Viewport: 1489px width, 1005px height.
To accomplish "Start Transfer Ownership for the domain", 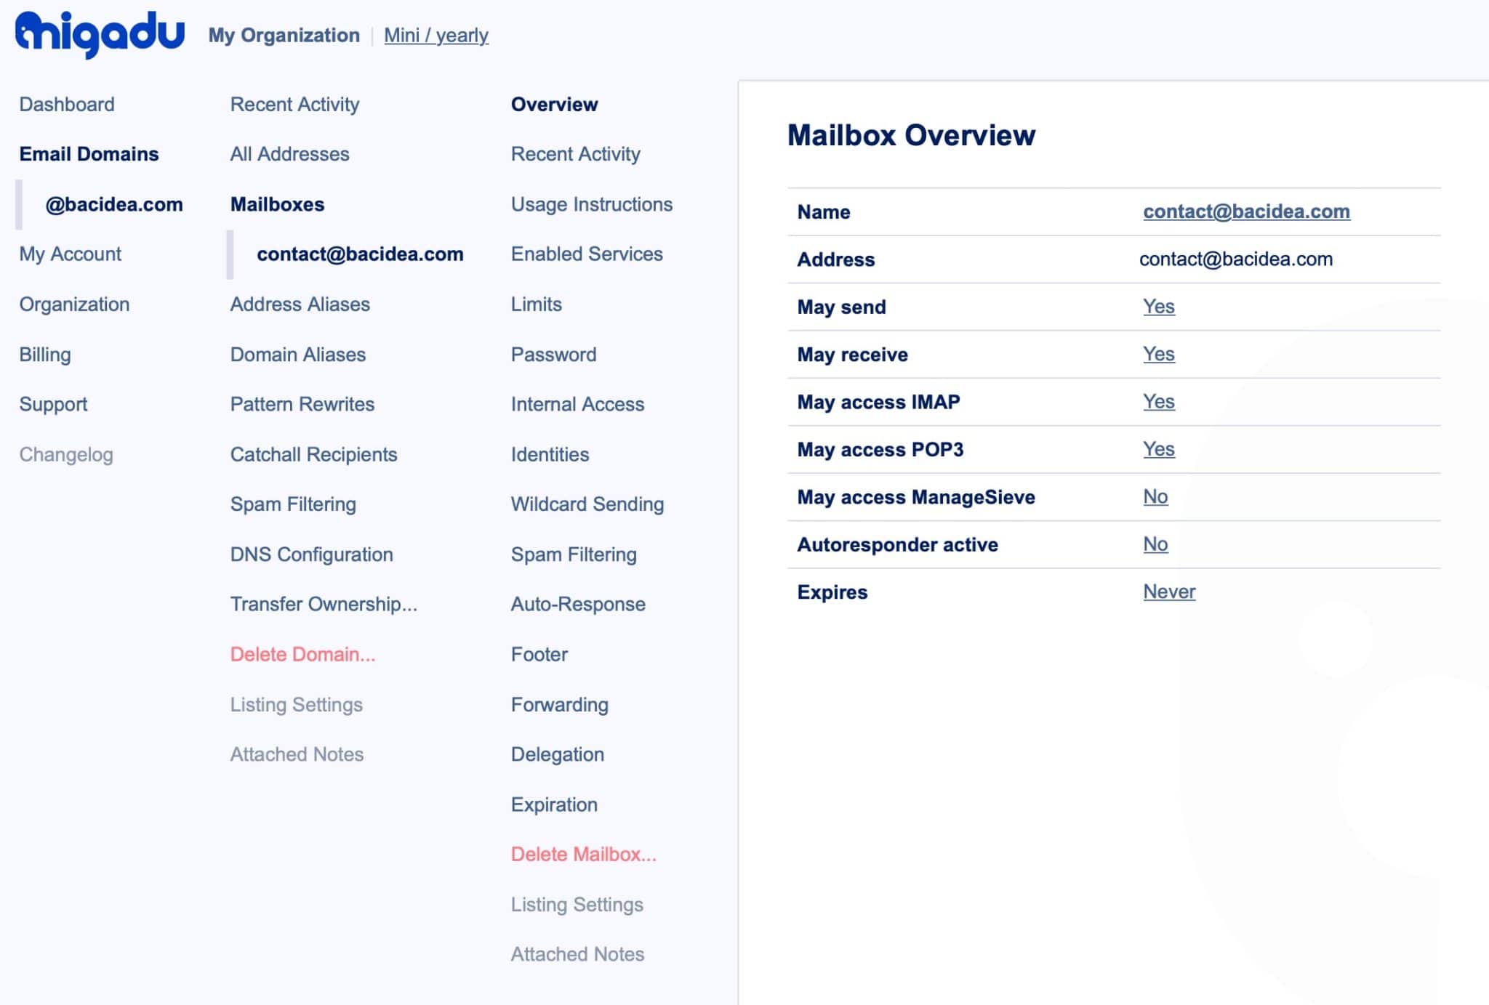I will [x=324, y=604].
